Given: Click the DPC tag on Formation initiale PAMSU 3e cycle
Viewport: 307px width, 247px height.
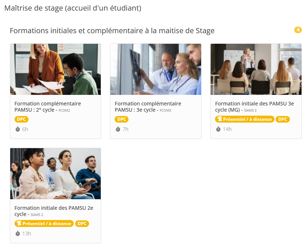Looking at the screenshot, I should 283,119.
